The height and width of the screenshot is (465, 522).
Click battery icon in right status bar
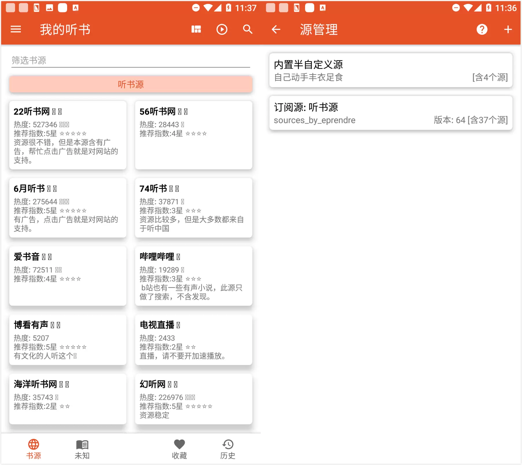[x=488, y=8]
